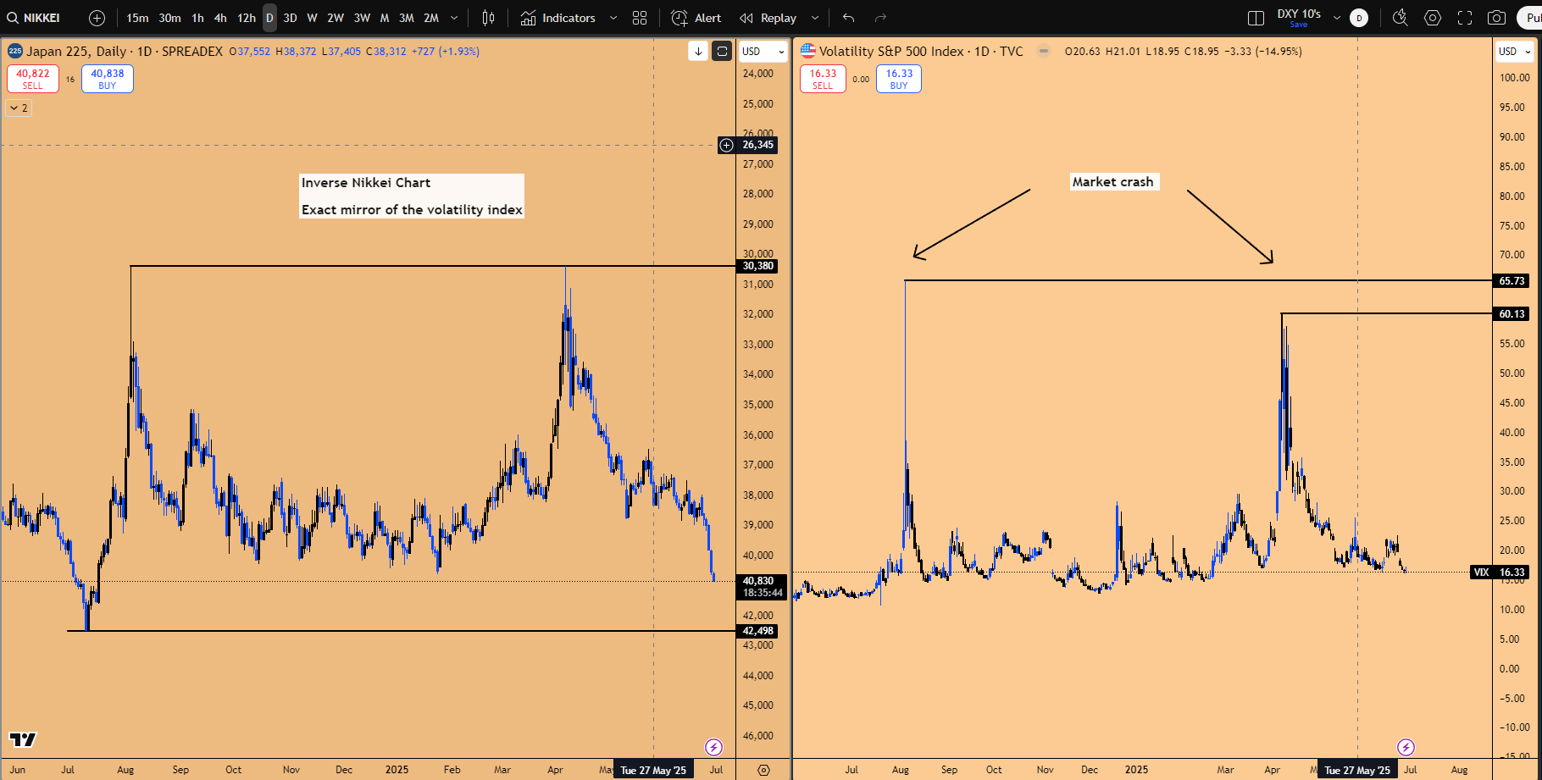Click the Publish button
1542x780 pixels.
pos(1529,18)
